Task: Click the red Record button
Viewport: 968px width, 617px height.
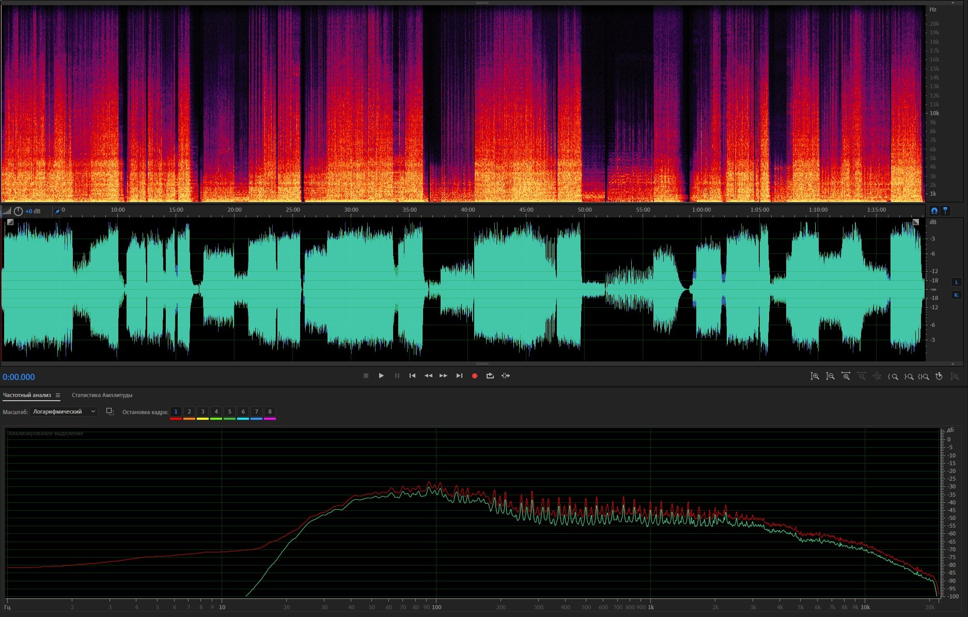Action: tap(474, 376)
